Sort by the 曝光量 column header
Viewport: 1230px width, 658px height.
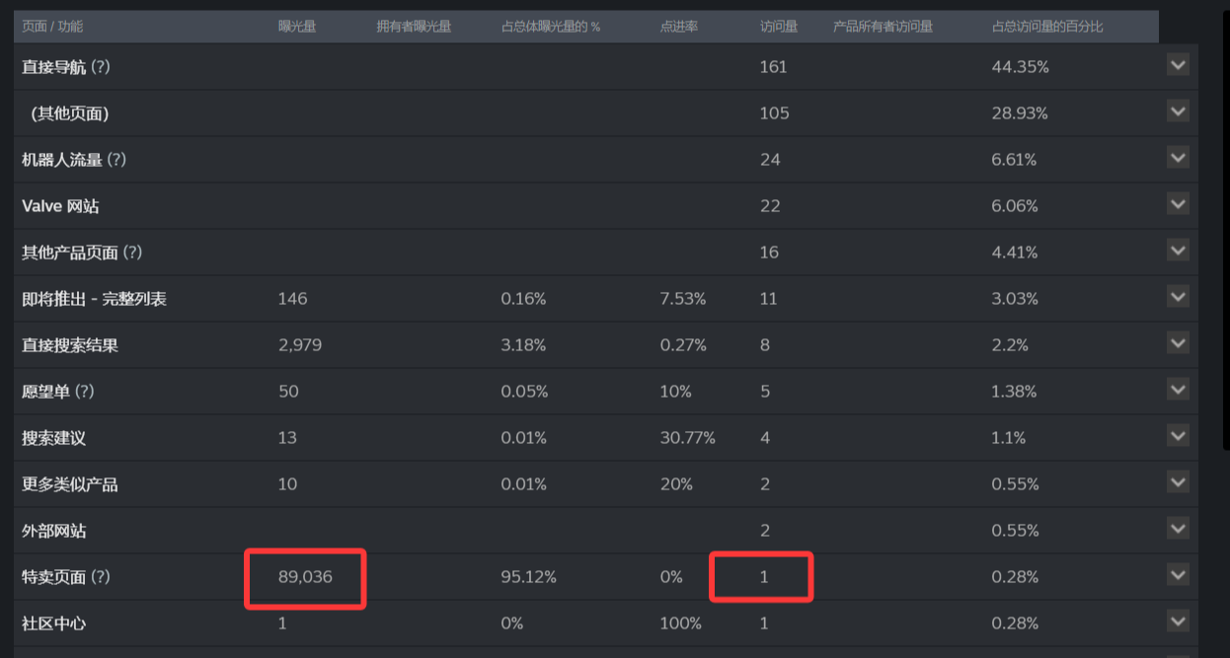(x=297, y=27)
